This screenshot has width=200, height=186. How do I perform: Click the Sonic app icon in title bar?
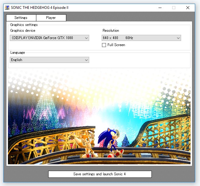pyautogui.click(x=7, y=8)
